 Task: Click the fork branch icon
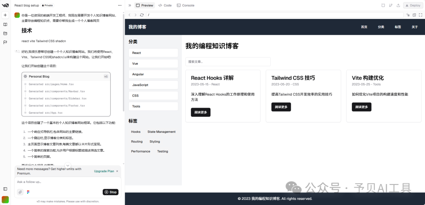tap(391, 5)
